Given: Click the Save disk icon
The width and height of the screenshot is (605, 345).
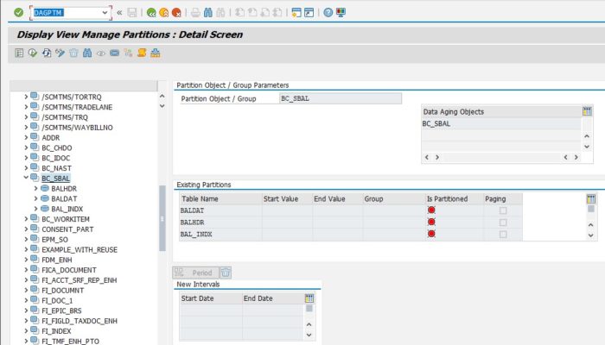Looking at the screenshot, I should 132,13.
